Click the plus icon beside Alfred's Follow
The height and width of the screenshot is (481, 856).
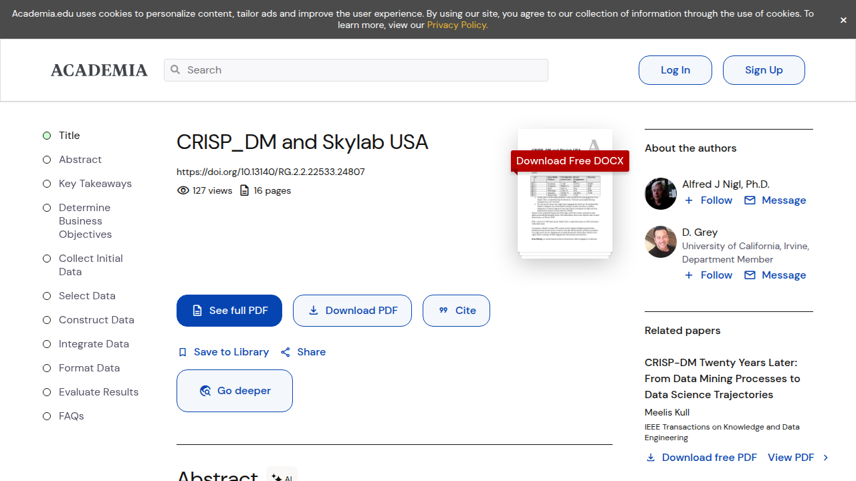pos(689,200)
